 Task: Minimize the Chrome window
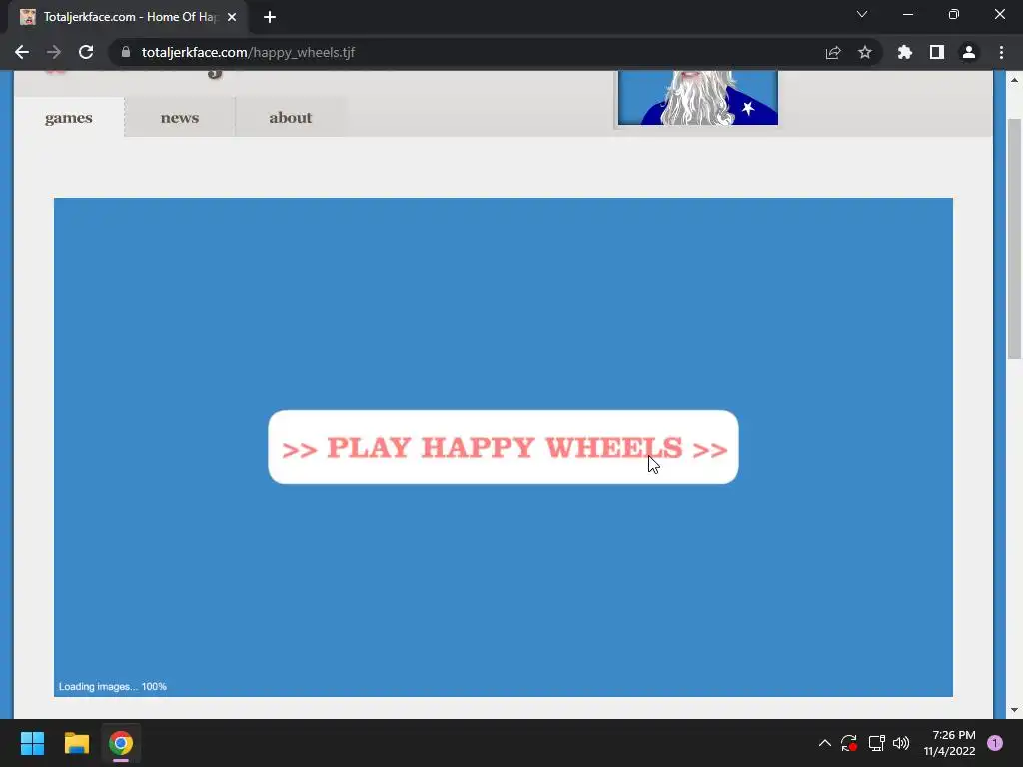point(907,14)
